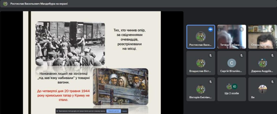The image size is (277, 114).
Task: Click the speaking indicator on Ростислав's tile
Action: (x=210, y=29)
